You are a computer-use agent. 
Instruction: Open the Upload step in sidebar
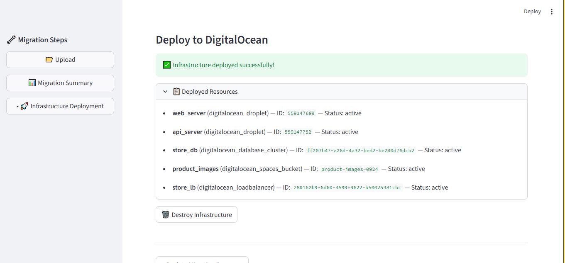pyautogui.click(x=60, y=60)
